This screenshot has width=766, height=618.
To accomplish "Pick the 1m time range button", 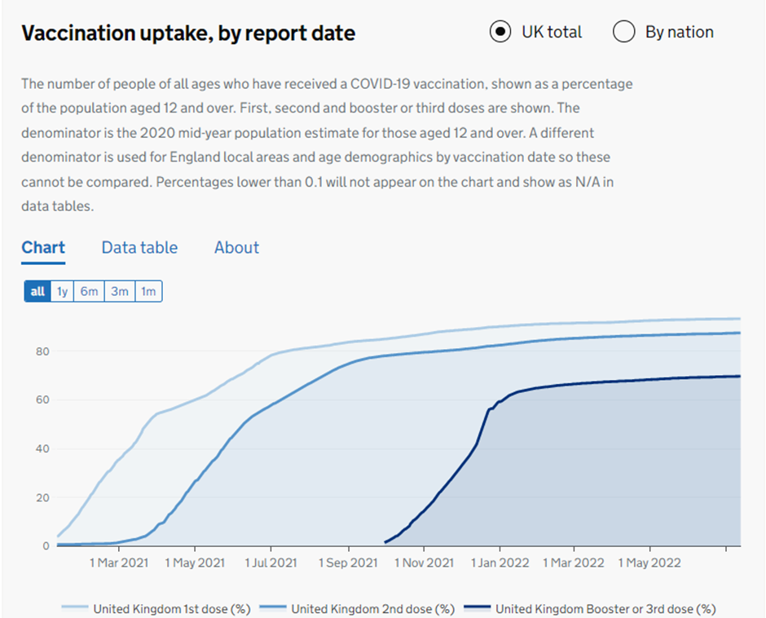I will coord(148,291).
